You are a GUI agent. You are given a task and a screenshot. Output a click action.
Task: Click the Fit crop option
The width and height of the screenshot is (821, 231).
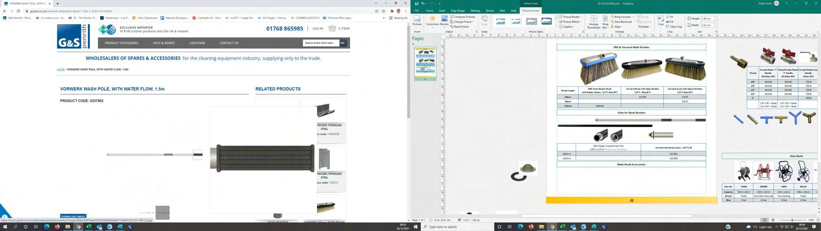670,17
